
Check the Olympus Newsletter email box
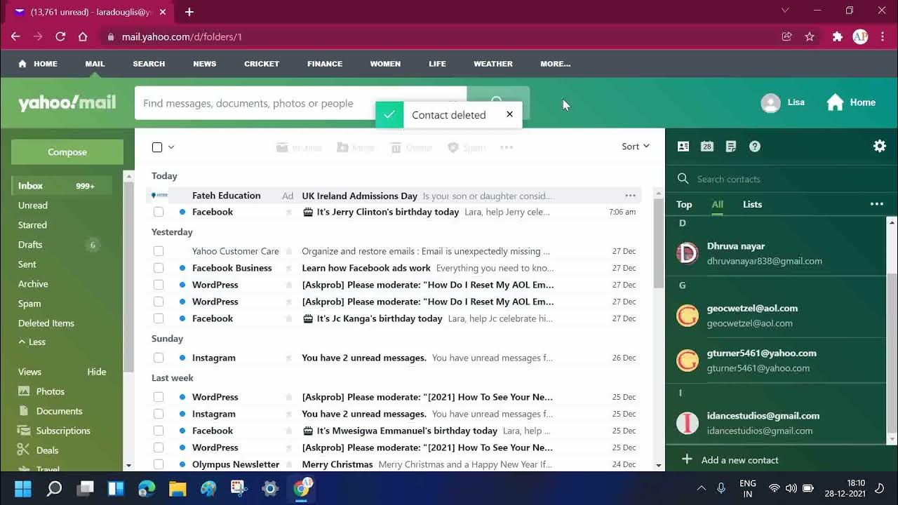click(159, 464)
